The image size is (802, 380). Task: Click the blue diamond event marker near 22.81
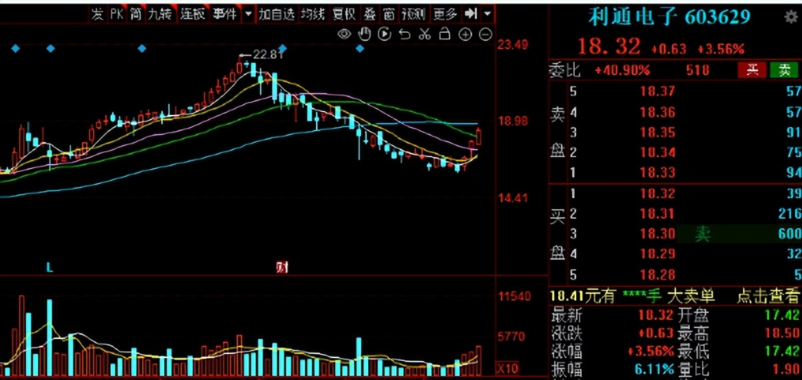tap(283, 49)
